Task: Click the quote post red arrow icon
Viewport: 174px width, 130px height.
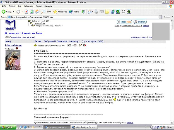Action: (85, 45)
